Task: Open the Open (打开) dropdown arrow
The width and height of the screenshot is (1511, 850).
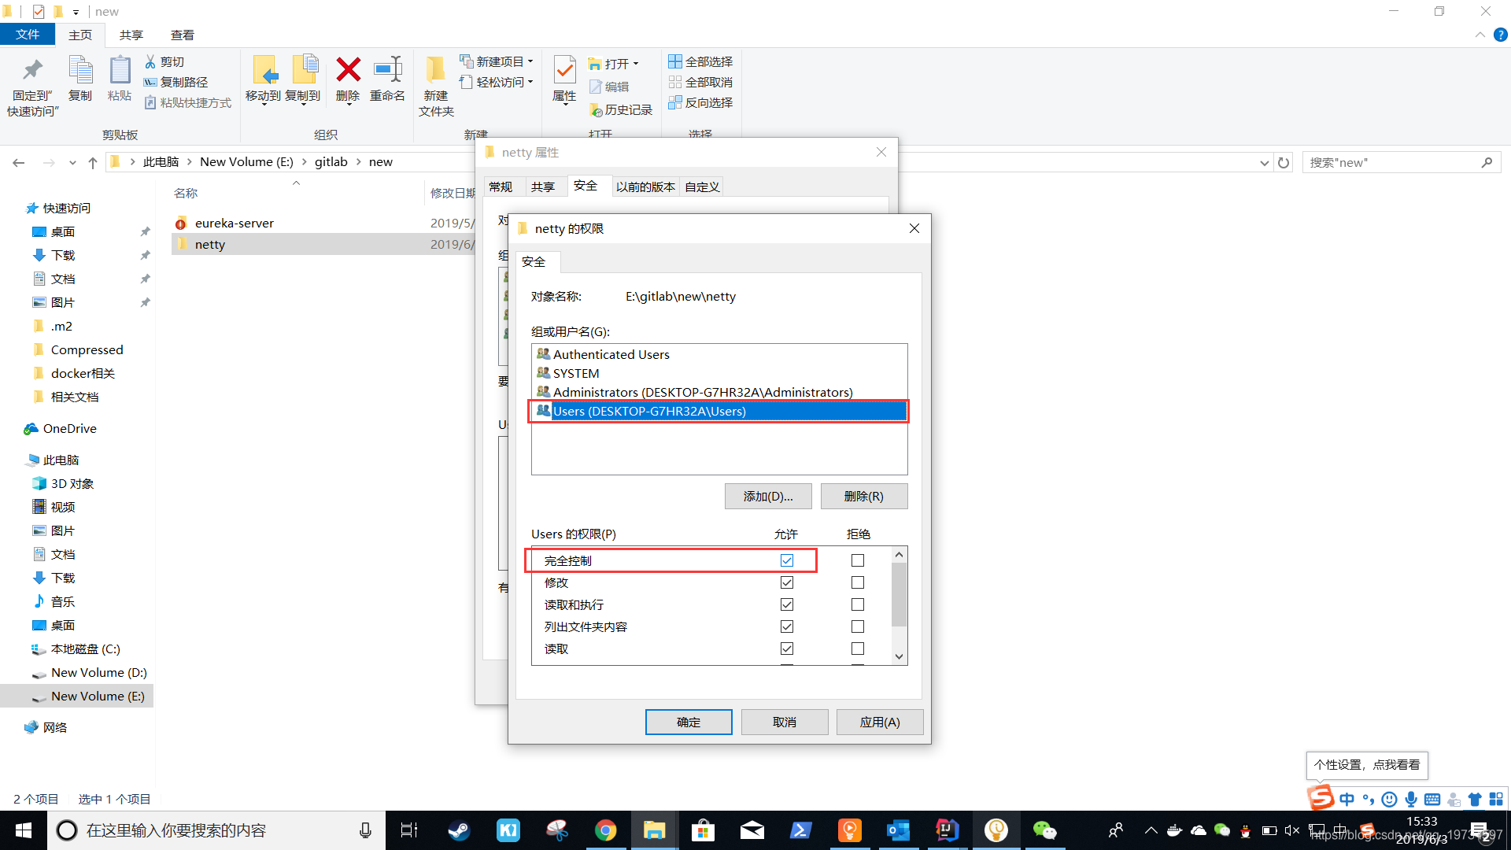Action: point(636,64)
